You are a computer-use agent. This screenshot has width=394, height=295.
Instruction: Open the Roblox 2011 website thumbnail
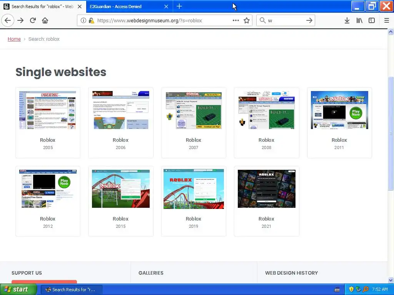(x=339, y=110)
